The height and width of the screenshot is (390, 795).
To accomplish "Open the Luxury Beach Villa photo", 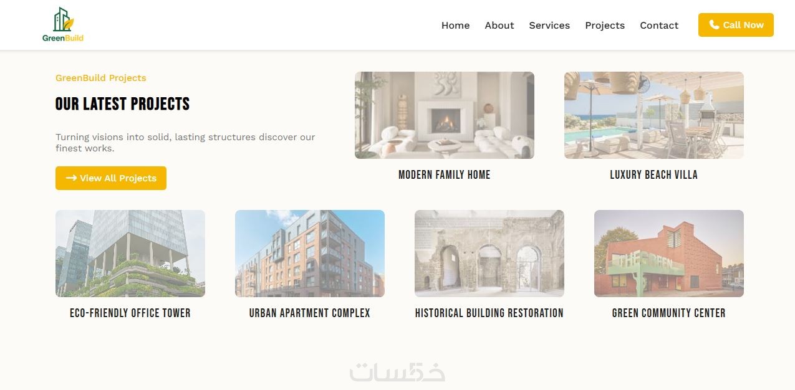I will 654,115.
